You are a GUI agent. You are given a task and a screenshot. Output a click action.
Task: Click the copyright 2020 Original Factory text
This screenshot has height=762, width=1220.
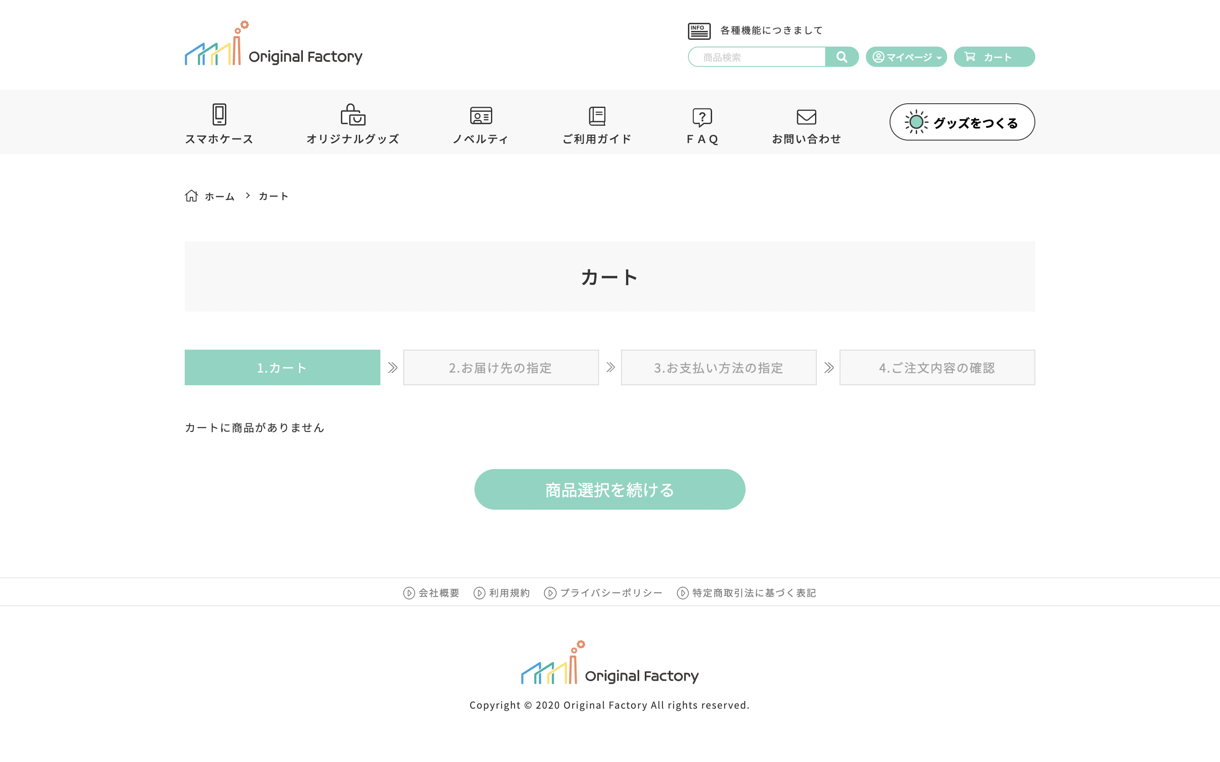tap(610, 705)
